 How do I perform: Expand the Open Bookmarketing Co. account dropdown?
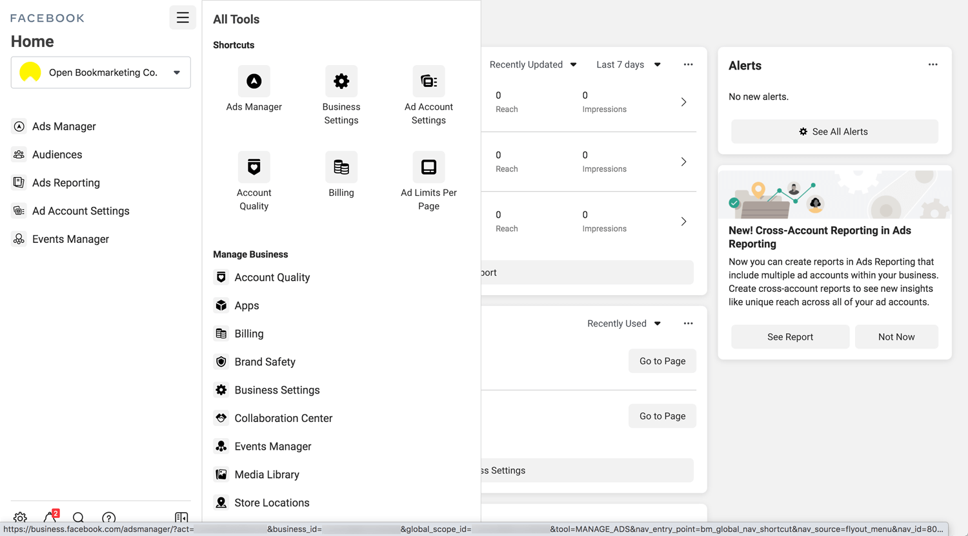point(177,72)
